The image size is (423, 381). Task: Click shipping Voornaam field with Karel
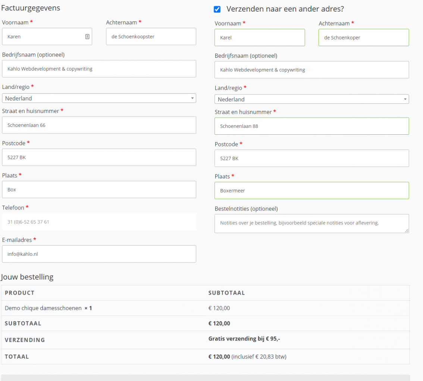pyautogui.click(x=259, y=38)
